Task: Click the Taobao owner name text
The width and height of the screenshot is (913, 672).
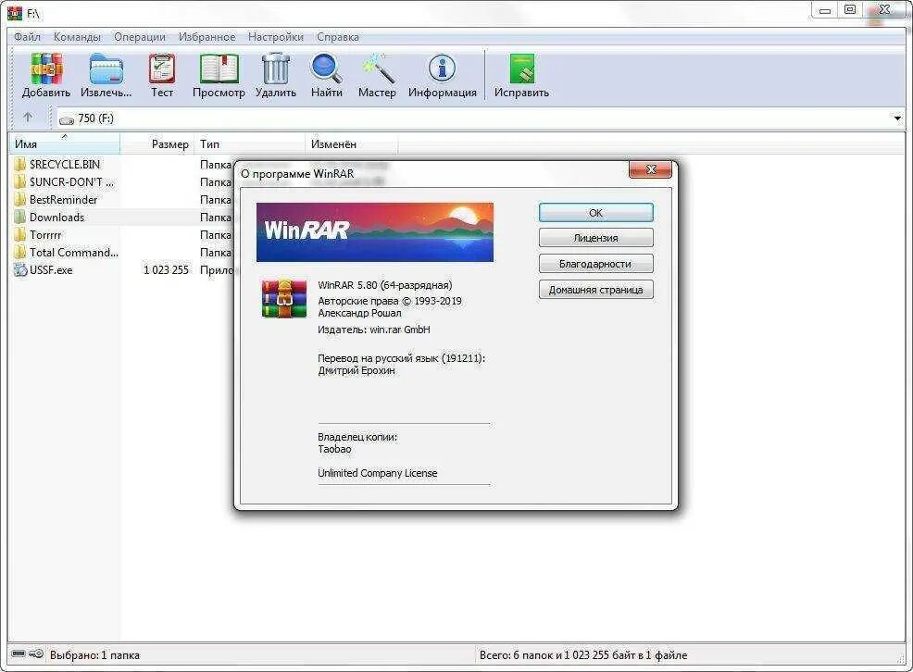Action: (335, 449)
